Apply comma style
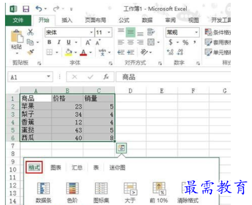The height and width of the screenshot is (205, 252). [195, 42]
